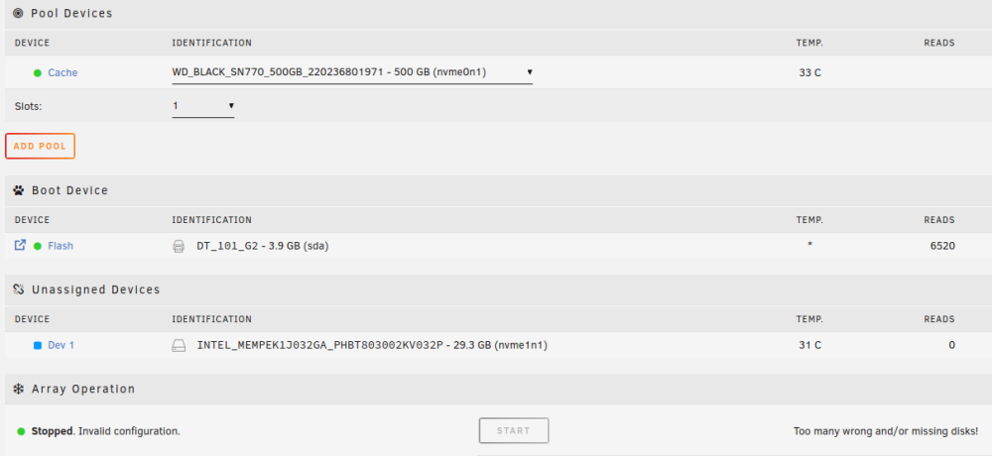Screen dimensions: 992x456
Task: Click the Pool Devices heading
Action: (x=71, y=13)
